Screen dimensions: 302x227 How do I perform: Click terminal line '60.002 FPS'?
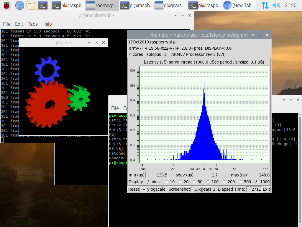pyautogui.click(x=78, y=31)
